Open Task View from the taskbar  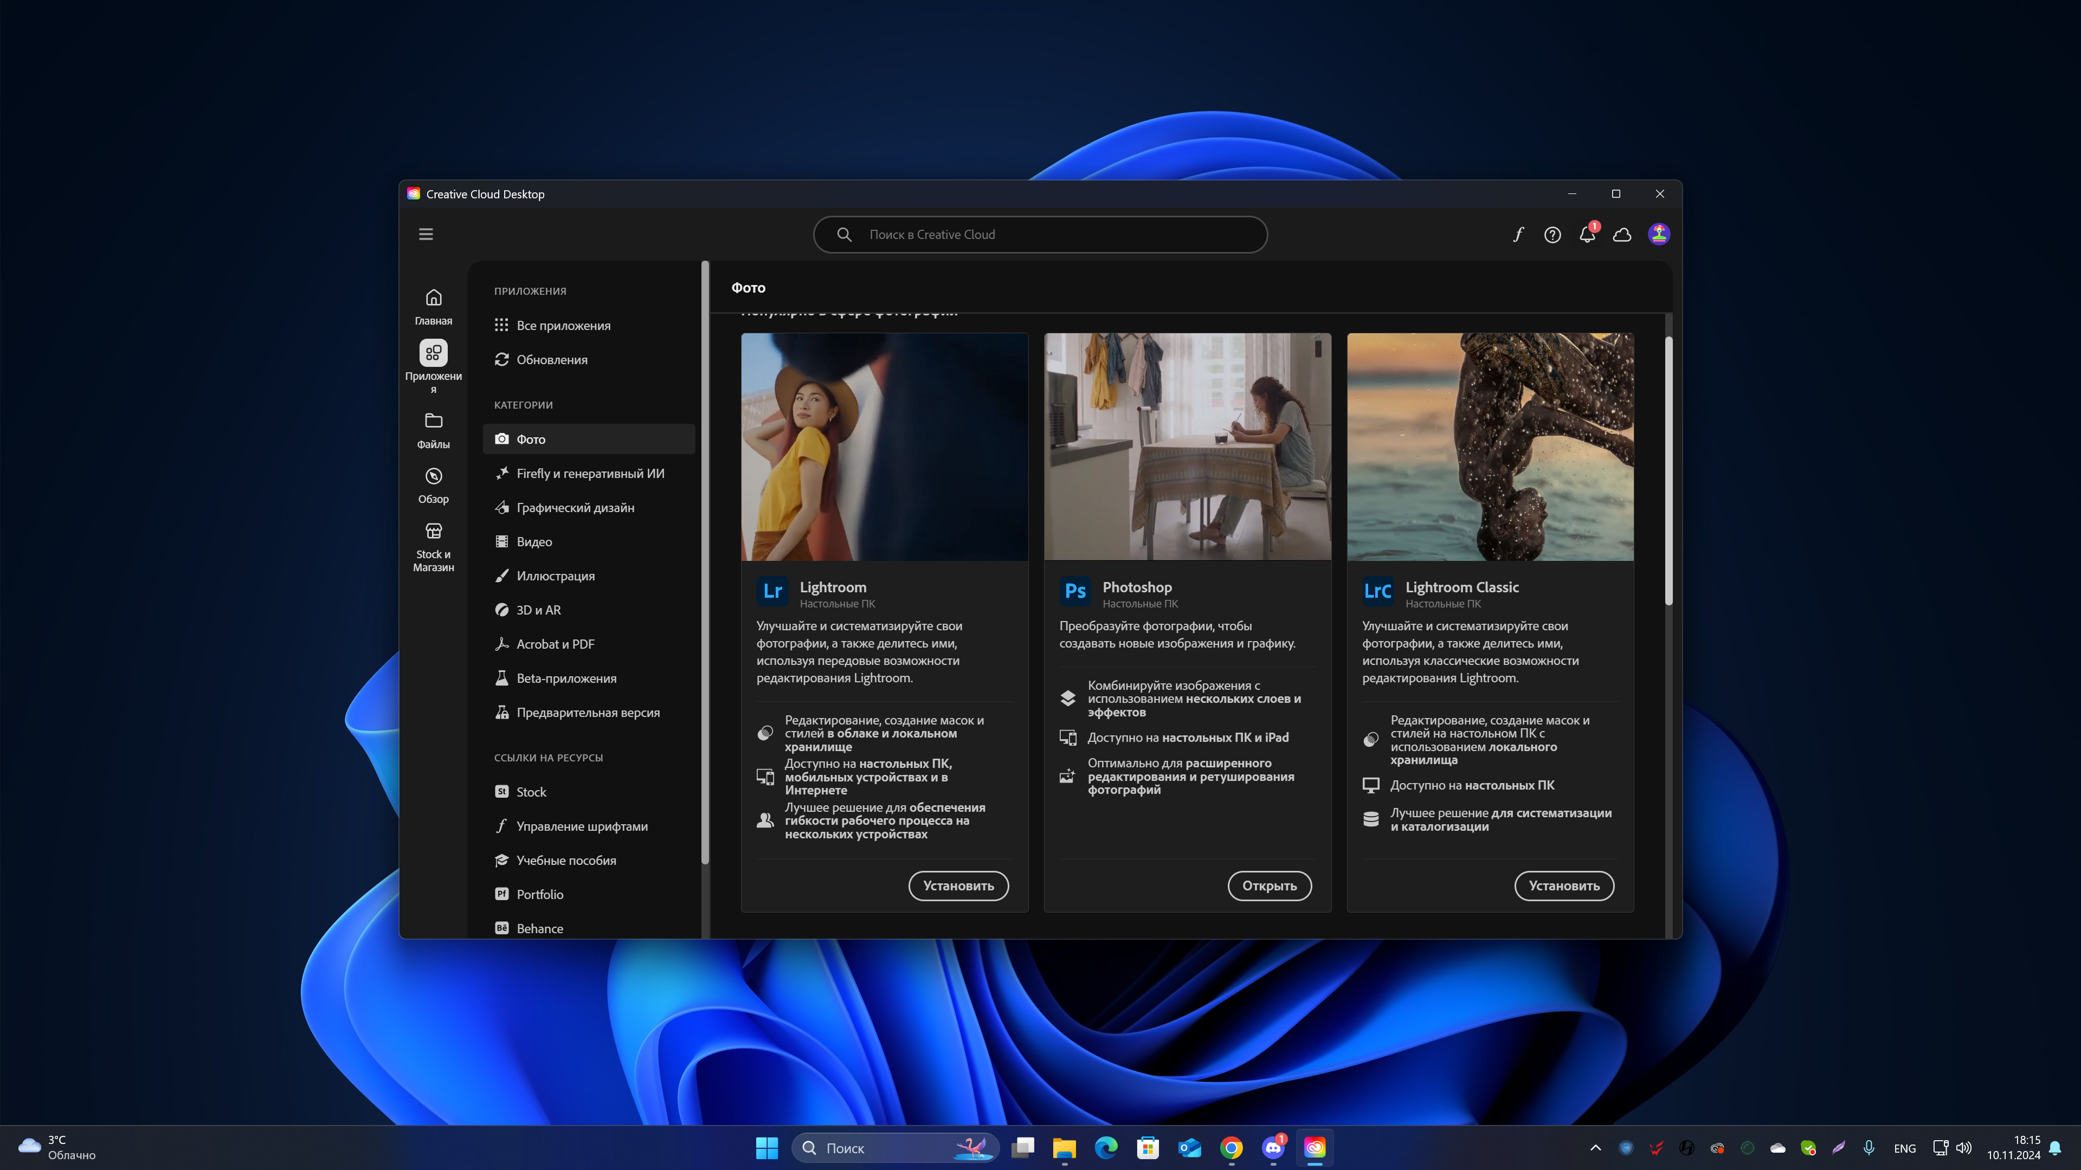click(x=1023, y=1147)
